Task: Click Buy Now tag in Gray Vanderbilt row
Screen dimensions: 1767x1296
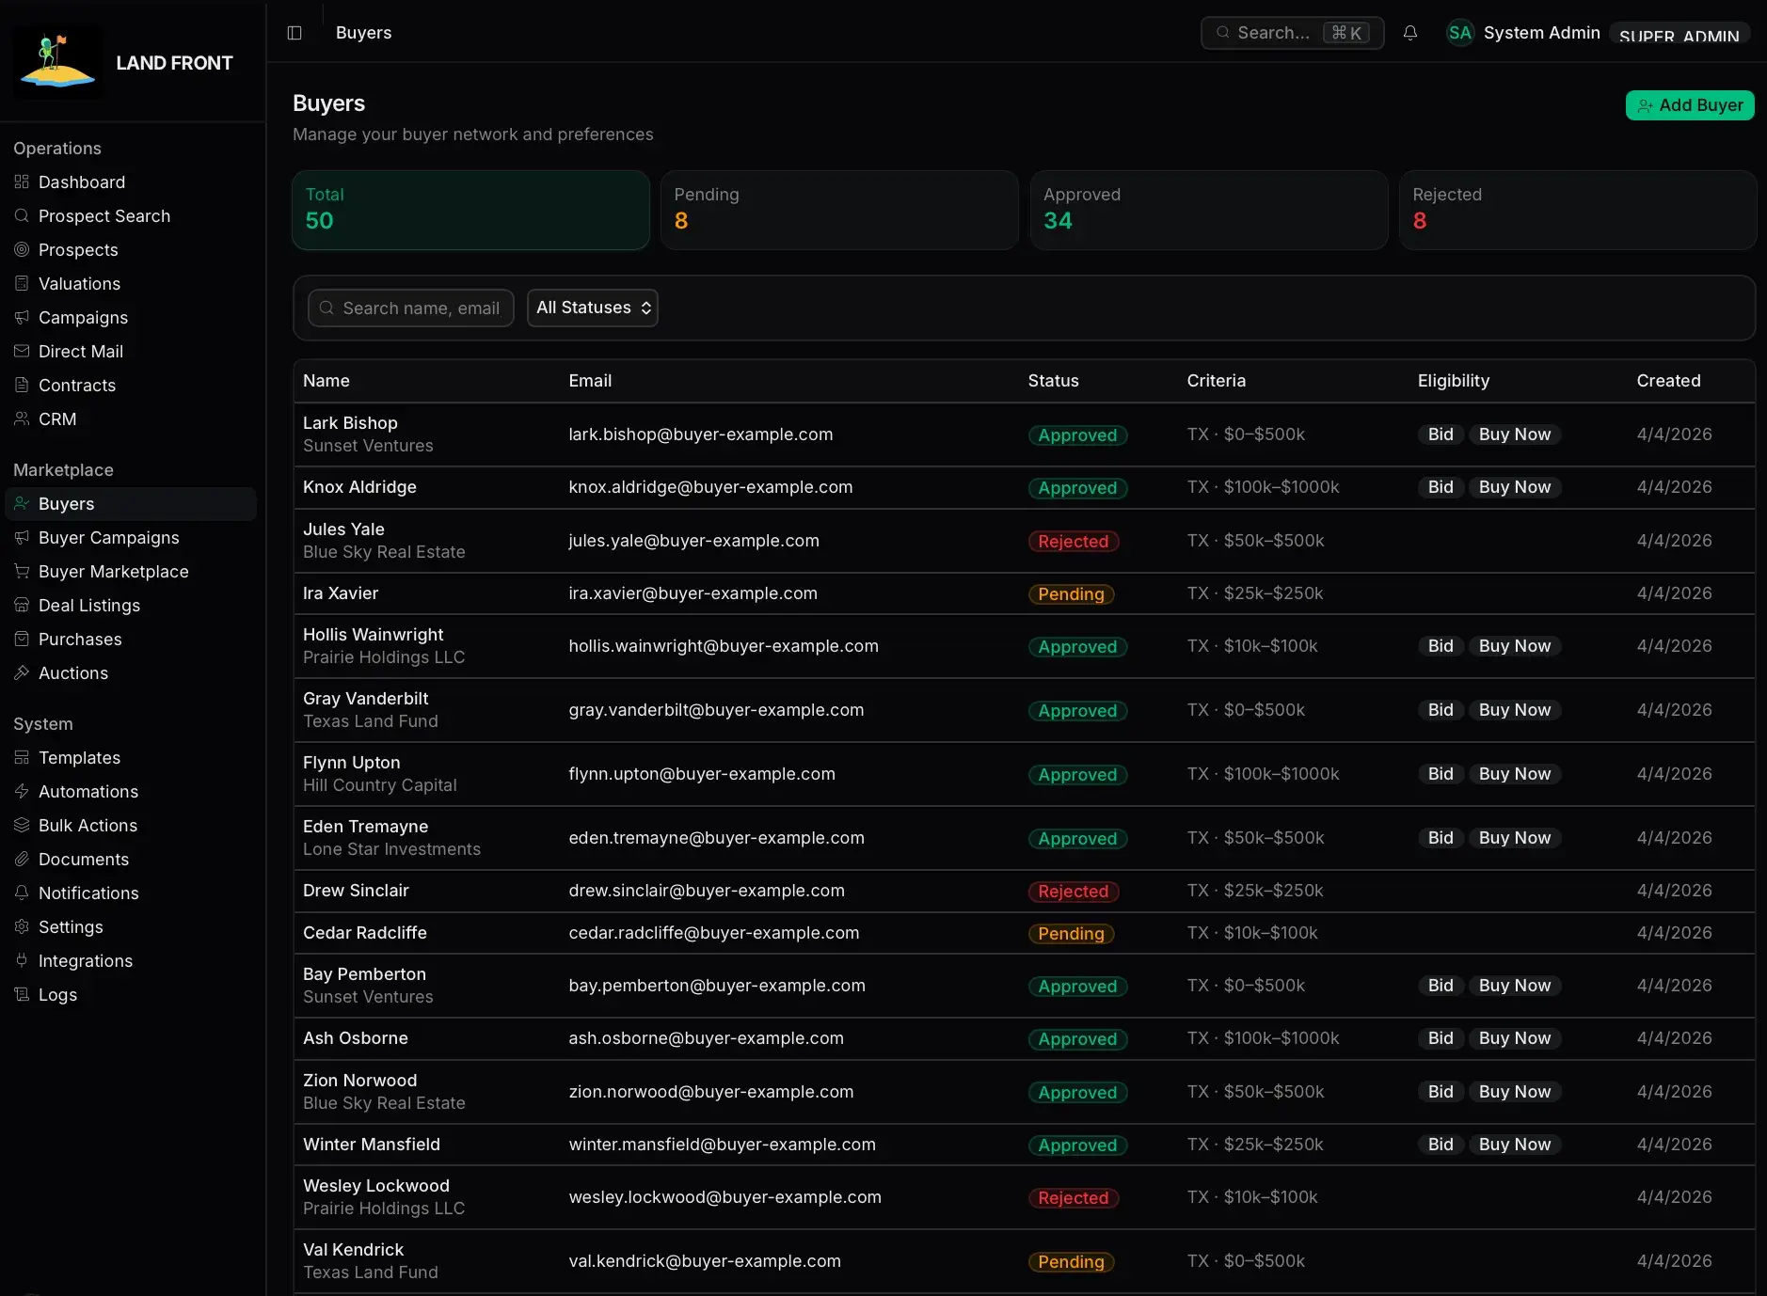Action: (1515, 710)
